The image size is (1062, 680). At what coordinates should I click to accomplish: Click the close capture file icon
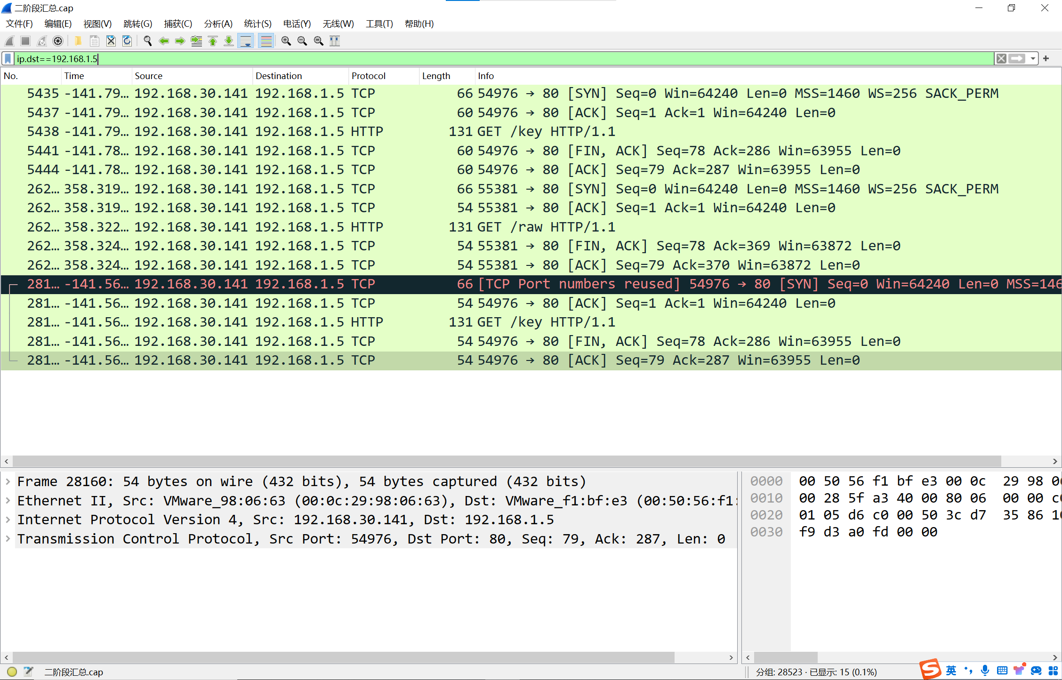111,41
